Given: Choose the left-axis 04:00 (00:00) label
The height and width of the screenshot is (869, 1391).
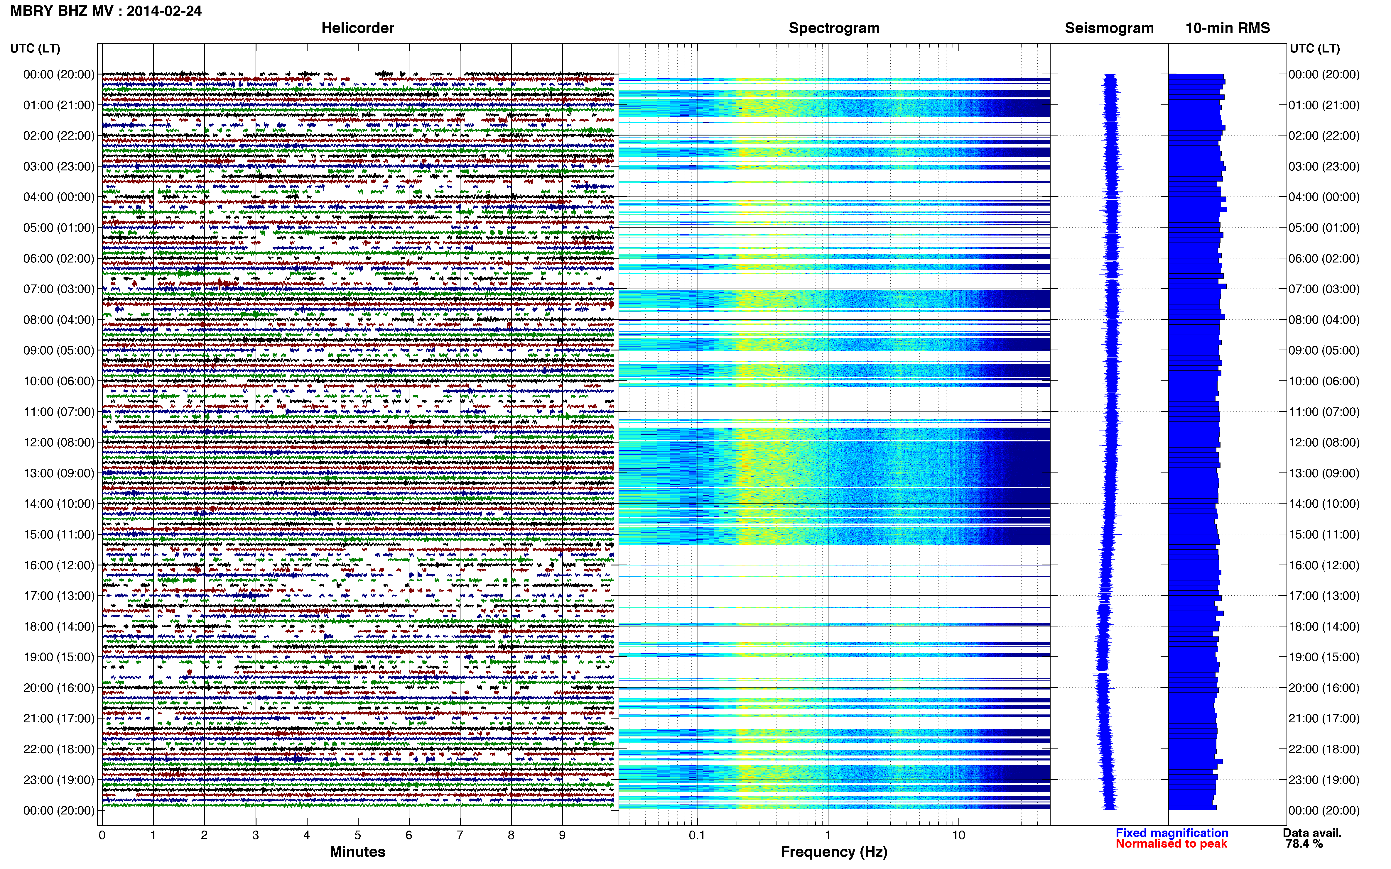Looking at the screenshot, I should point(59,197).
